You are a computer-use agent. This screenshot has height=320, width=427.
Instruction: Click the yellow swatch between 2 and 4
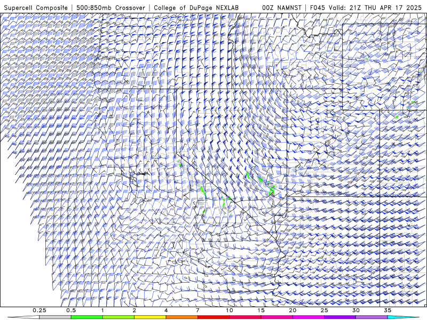click(x=150, y=317)
